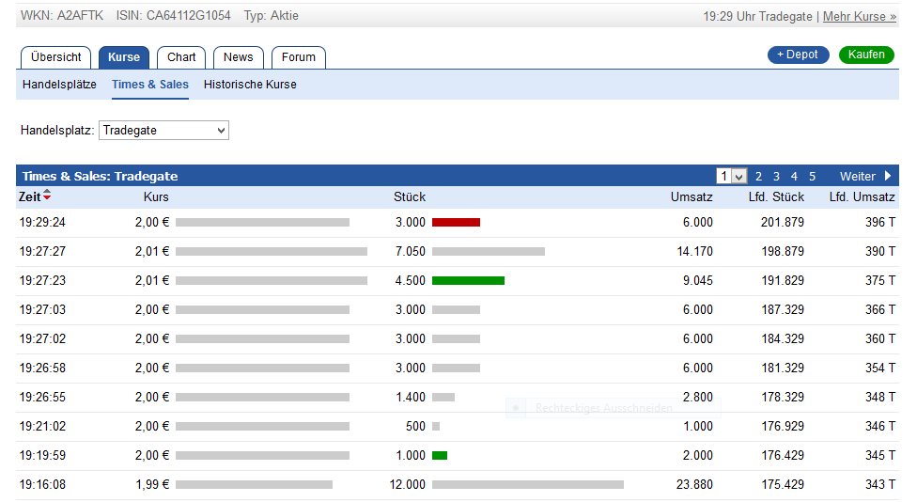917x502 pixels.
Task: Click the grey price bar at 19:16:08
Action: (254, 485)
